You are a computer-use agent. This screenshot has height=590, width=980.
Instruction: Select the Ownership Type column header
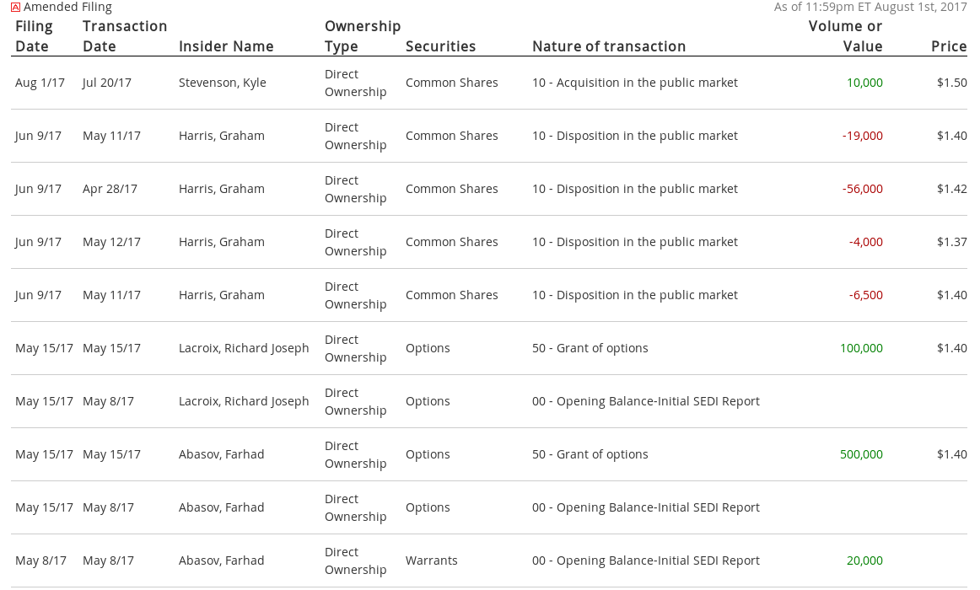click(363, 36)
